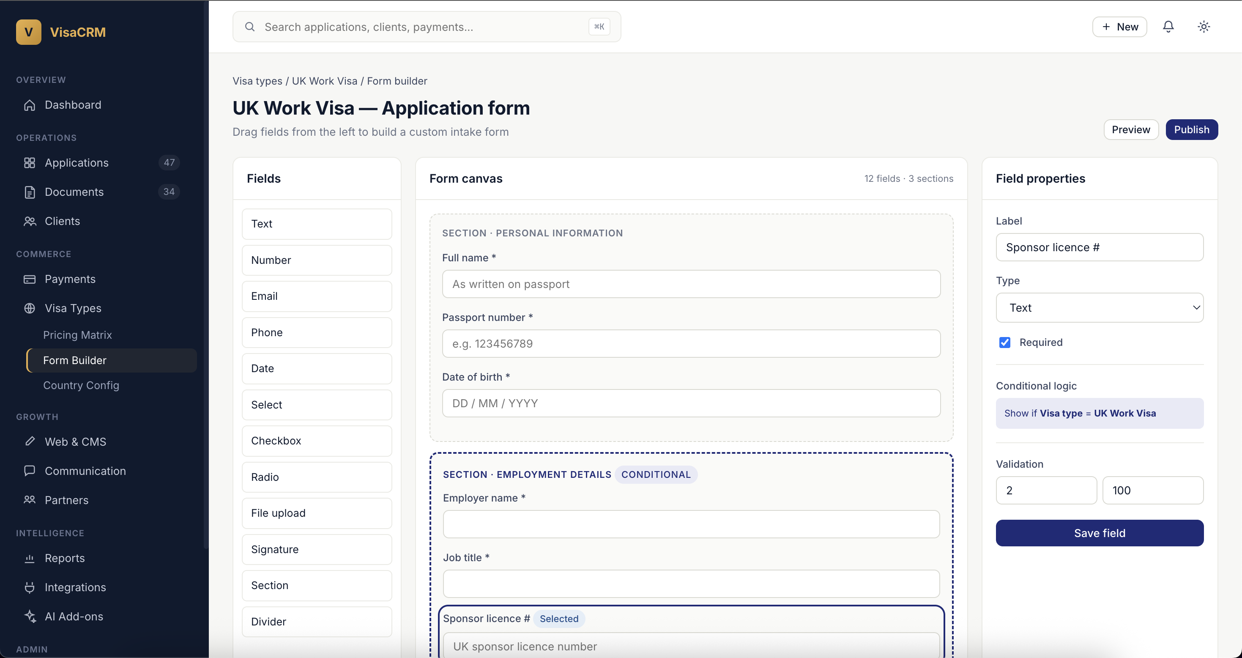Select the Signature field type tile
Image resolution: width=1242 pixels, height=658 pixels.
click(317, 549)
